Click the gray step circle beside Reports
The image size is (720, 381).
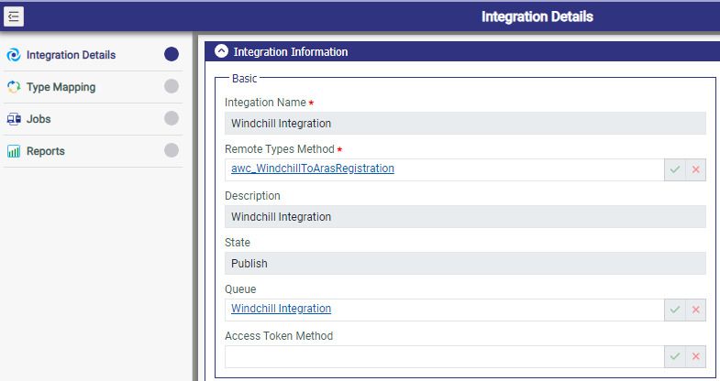tap(172, 150)
